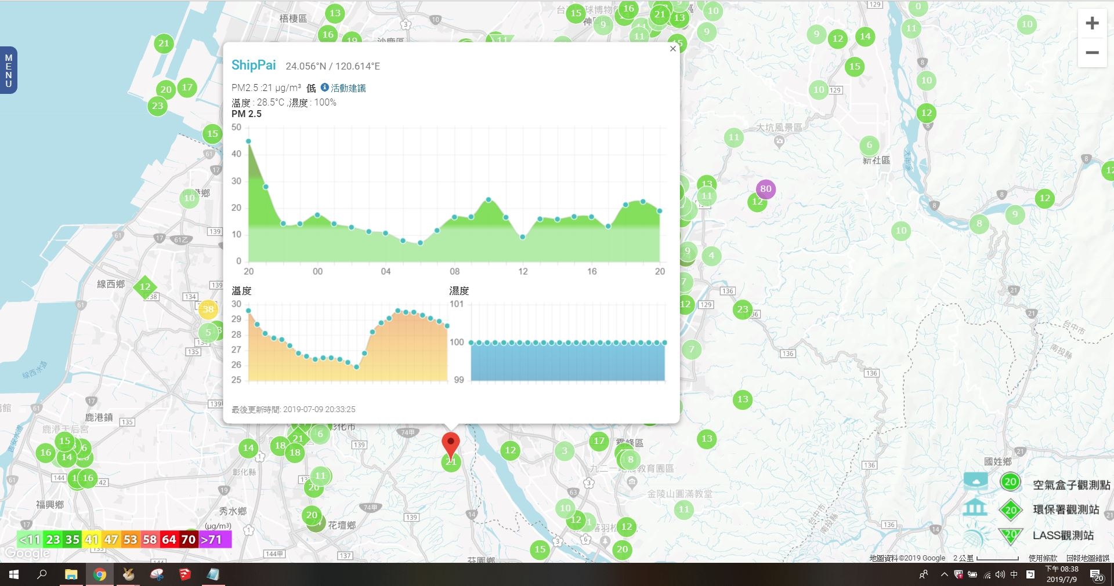Viewport: 1114px width, 586px height.
Task: Switch the 中 IME input mode
Action: (1014, 574)
